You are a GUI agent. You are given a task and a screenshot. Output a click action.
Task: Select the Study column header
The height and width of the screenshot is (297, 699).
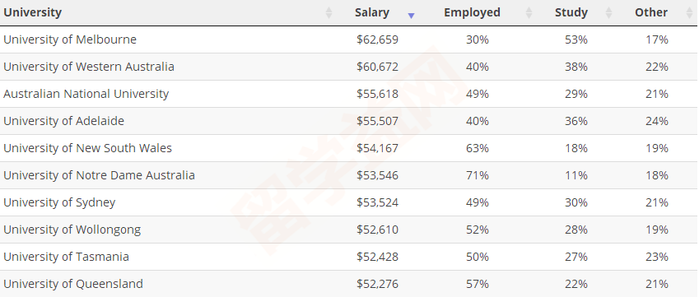point(571,12)
